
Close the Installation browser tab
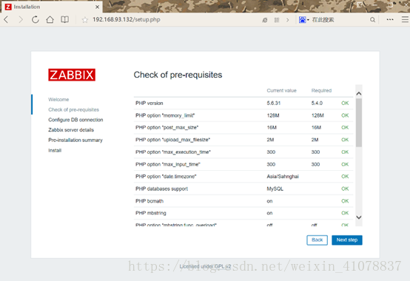97,7
